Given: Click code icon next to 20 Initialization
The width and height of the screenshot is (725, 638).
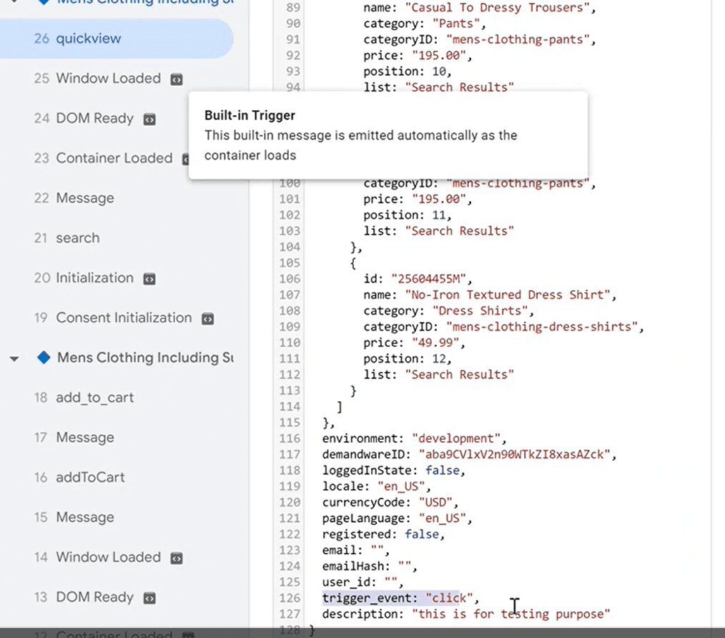Looking at the screenshot, I should [149, 278].
